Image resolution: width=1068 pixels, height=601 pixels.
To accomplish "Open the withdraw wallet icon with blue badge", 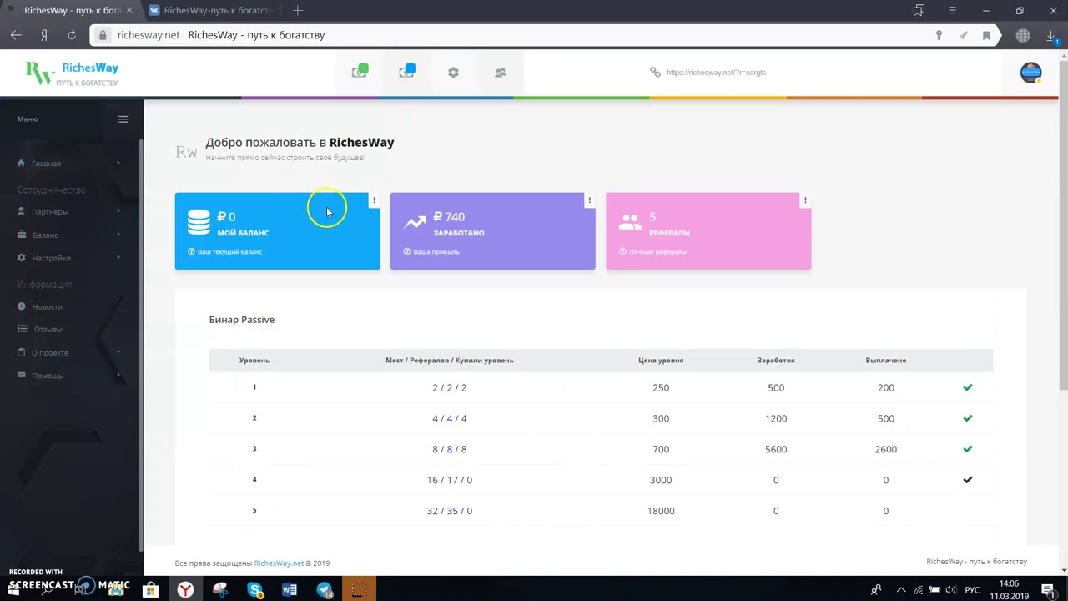I will 406,72.
